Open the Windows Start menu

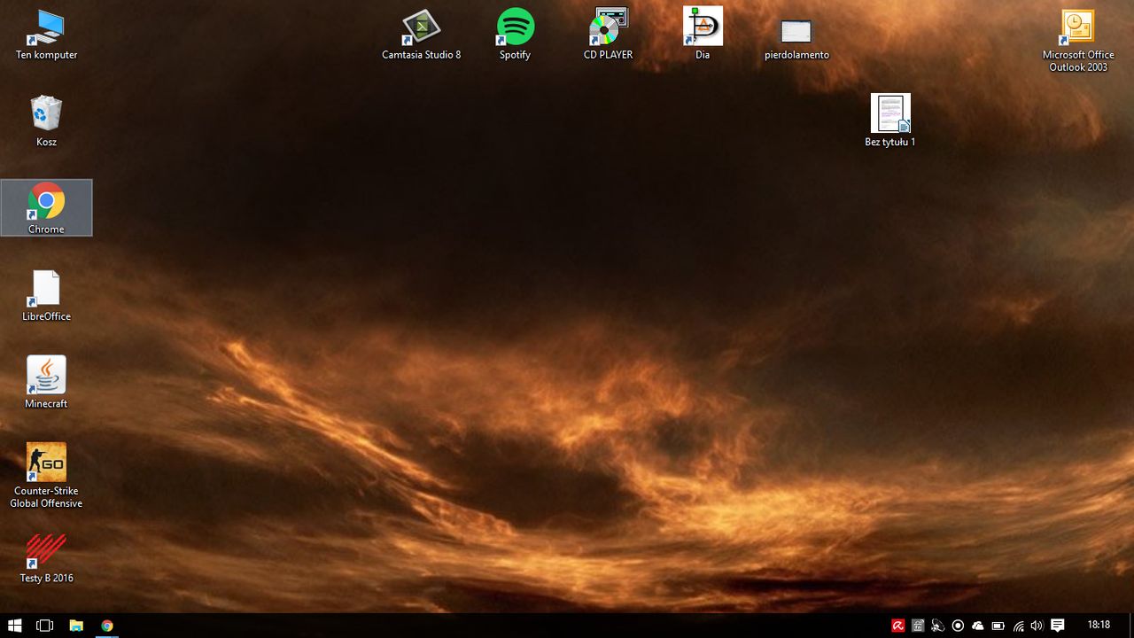pyautogui.click(x=14, y=626)
